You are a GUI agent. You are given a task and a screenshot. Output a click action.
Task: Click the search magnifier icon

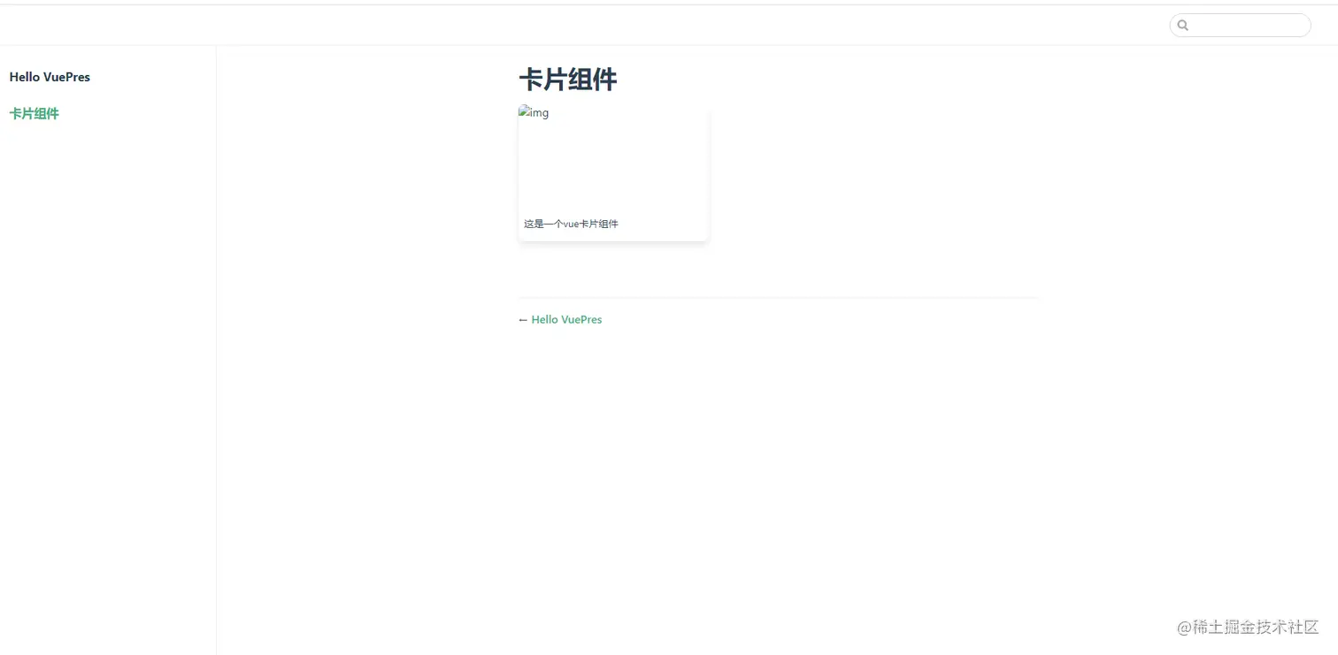(x=1183, y=26)
